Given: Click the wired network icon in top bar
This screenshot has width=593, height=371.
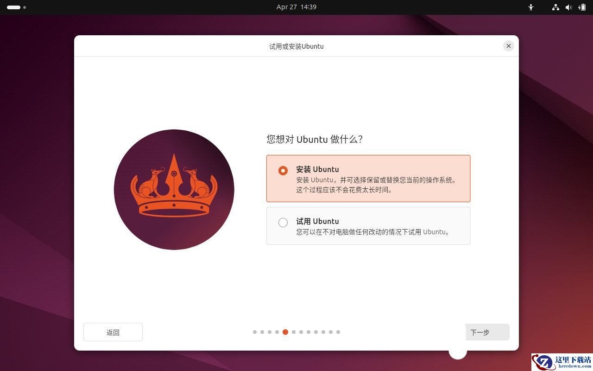Looking at the screenshot, I should click(x=555, y=7).
